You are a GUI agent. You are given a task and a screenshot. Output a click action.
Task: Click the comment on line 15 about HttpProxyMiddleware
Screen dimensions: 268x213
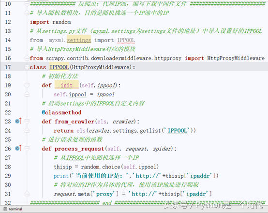[83, 49]
